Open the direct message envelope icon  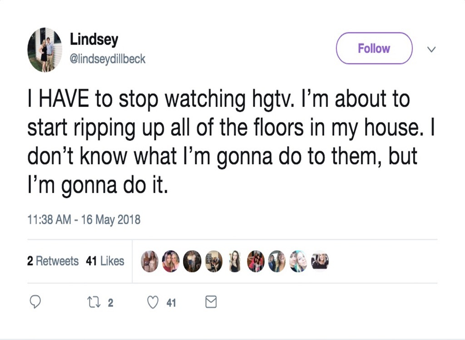[210, 301]
